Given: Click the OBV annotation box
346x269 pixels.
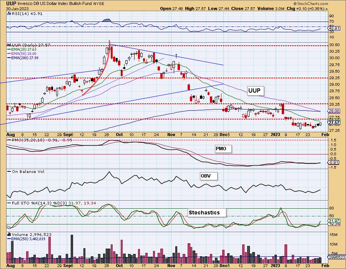Looking at the screenshot, I should 208,176.
